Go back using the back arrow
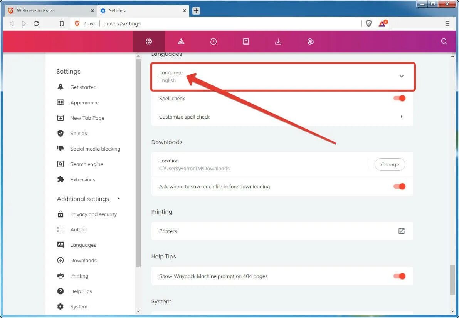 [x=12, y=24]
